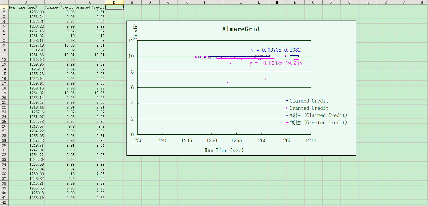The image size is (428, 206).
Task: Select column R header
Action: 368,2
